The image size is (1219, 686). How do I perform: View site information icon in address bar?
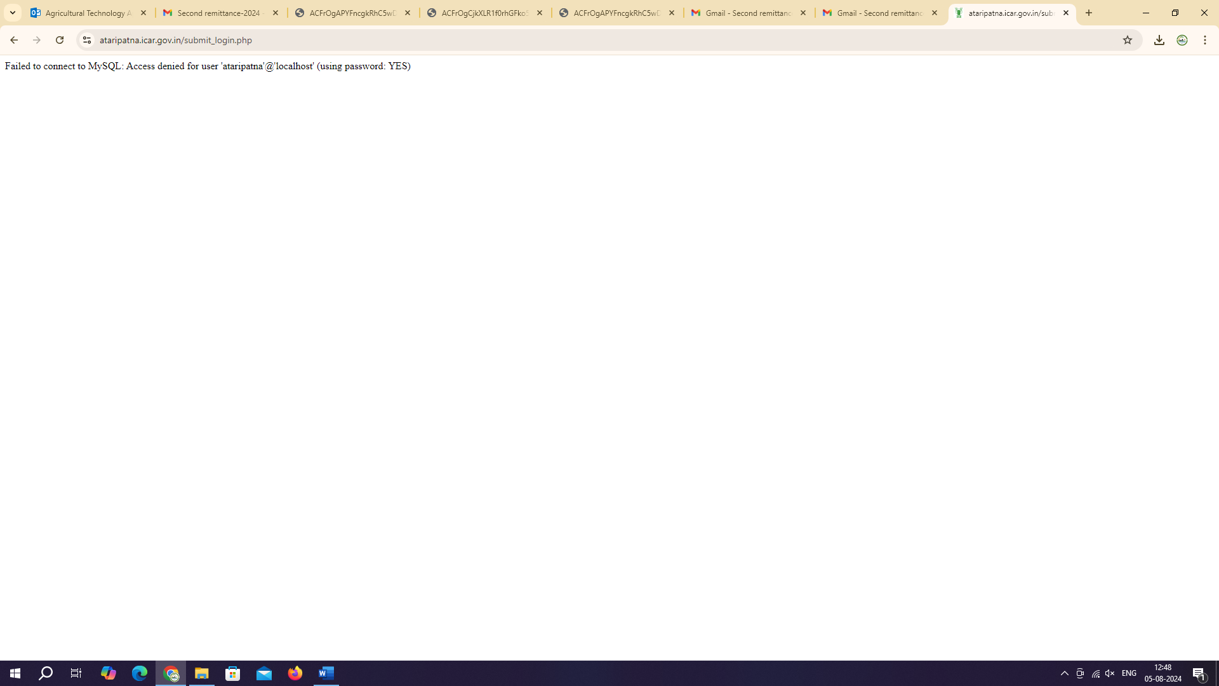pos(87,40)
